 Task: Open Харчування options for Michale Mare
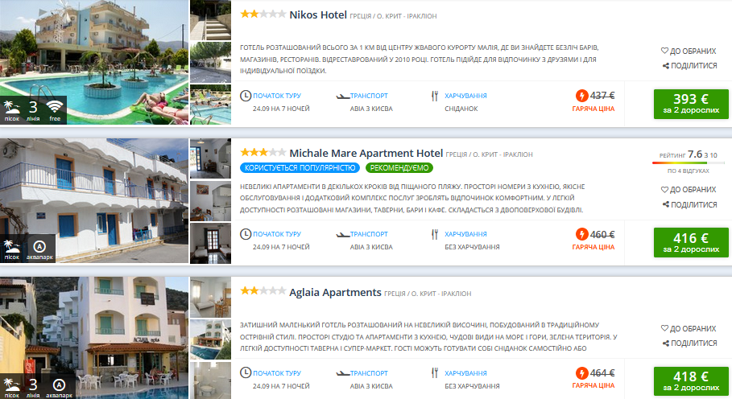pos(465,234)
